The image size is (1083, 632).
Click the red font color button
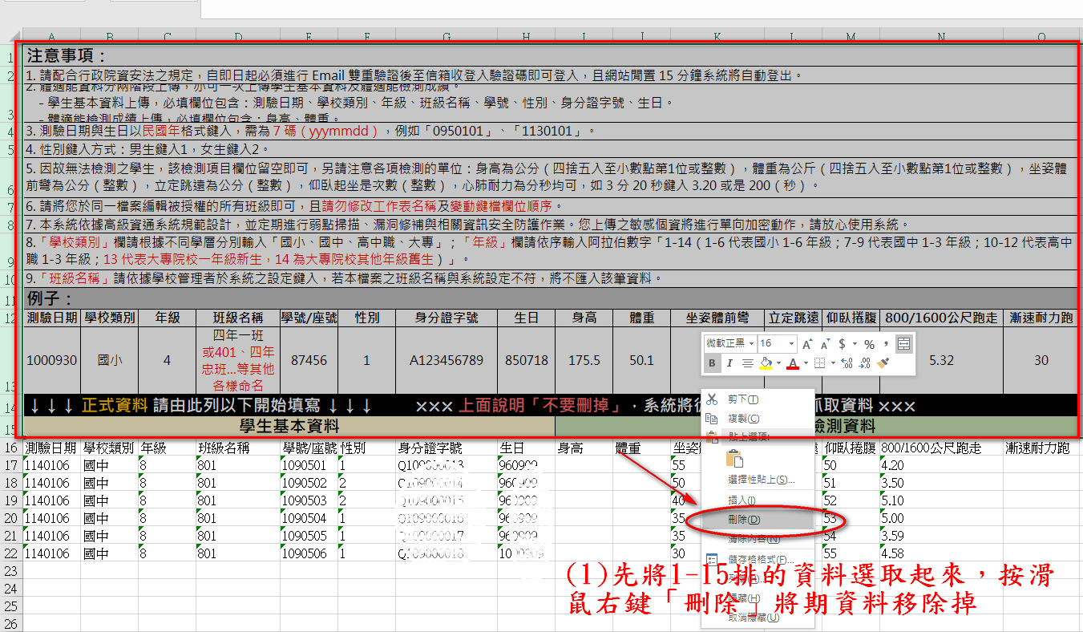pyautogui.click(x=793, y=363)
